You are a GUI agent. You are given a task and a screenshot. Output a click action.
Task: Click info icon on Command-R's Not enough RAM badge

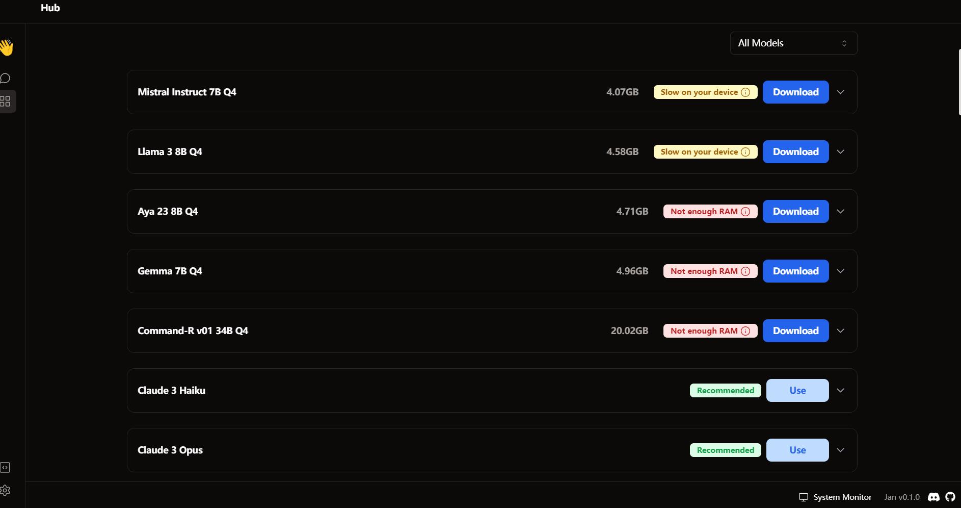pyautogui.click(x=745, y=331)
